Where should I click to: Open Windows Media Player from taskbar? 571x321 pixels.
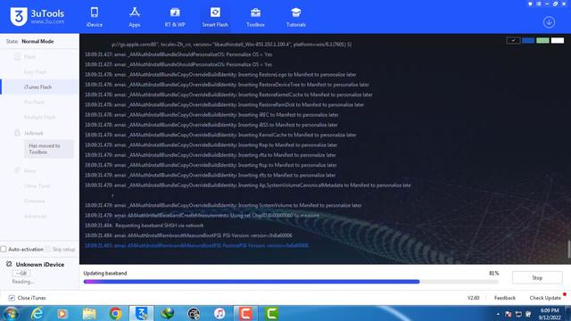click(62, 313)
